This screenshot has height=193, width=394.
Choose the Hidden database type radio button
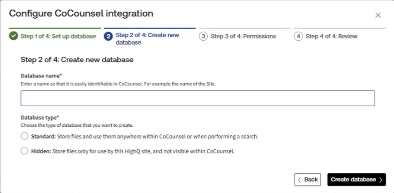coord(24,151)
